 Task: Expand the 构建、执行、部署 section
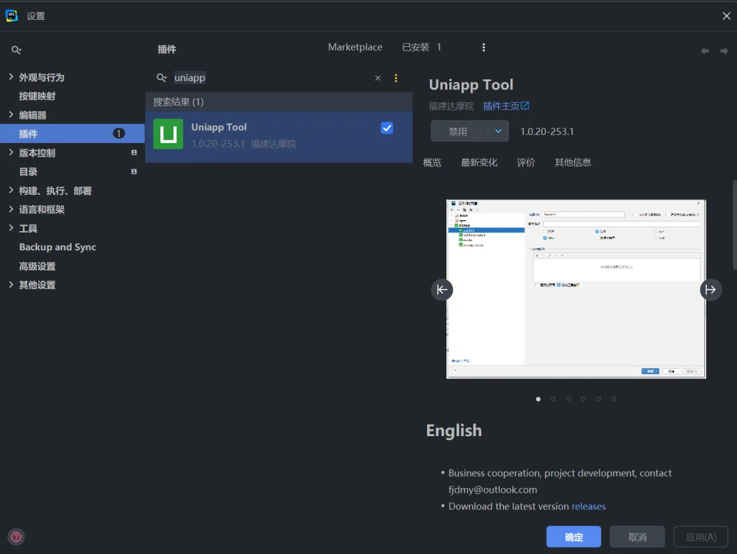(x=11, y=190)
